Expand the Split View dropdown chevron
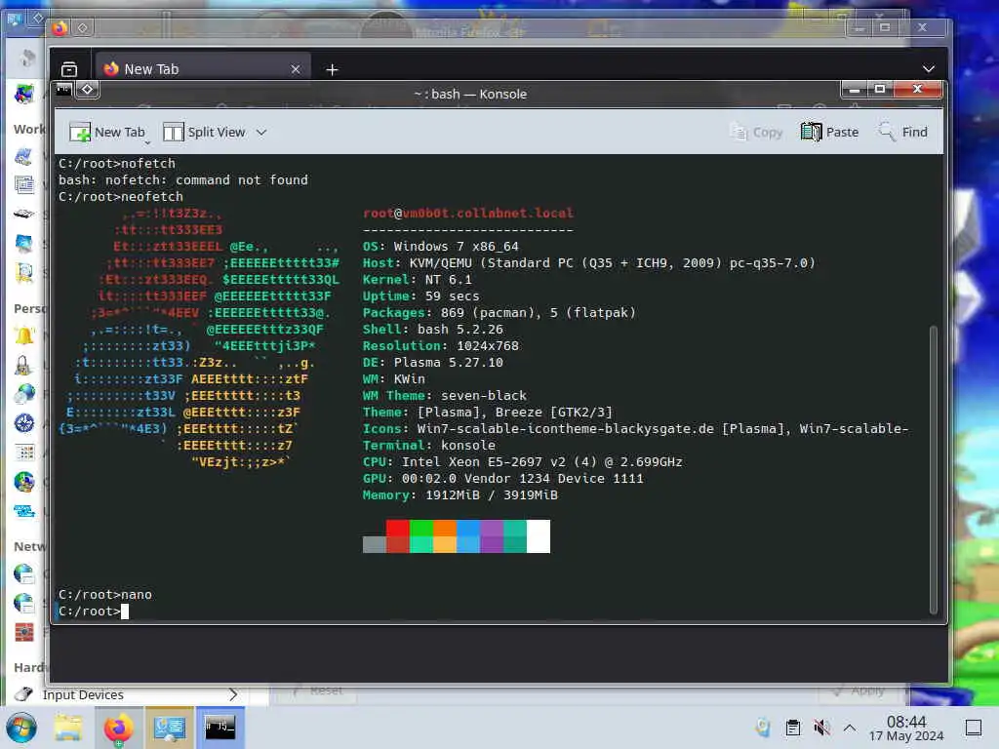 tap(261, 133)
